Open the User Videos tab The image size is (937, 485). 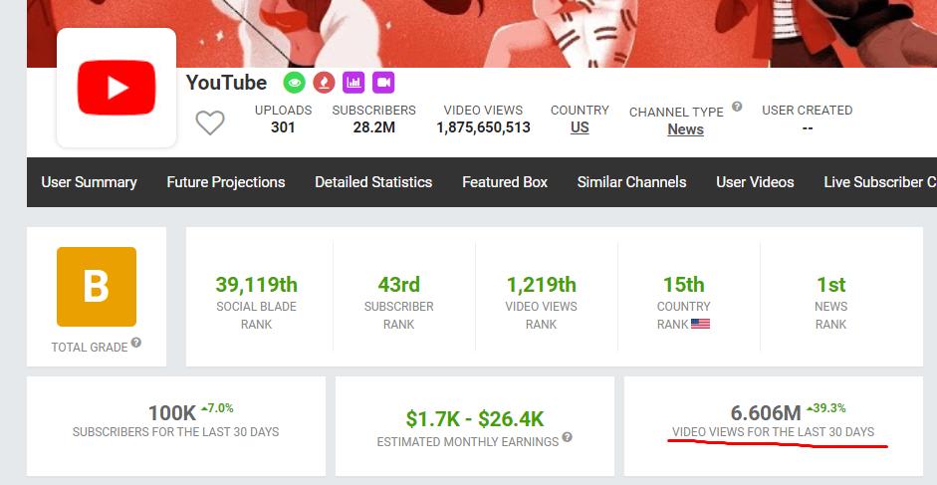(x=756, y=182)
